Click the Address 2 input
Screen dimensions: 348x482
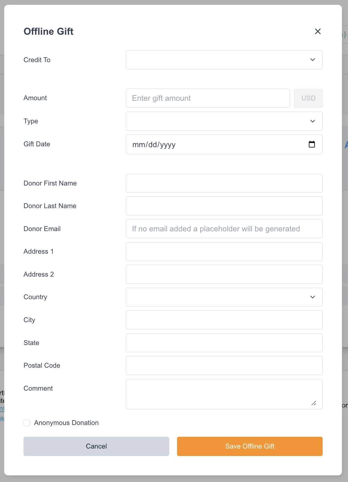pos(224,274)
